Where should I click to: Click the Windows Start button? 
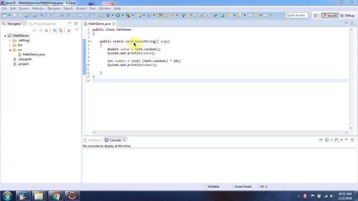pyautogui.click(x=7, y=196)
